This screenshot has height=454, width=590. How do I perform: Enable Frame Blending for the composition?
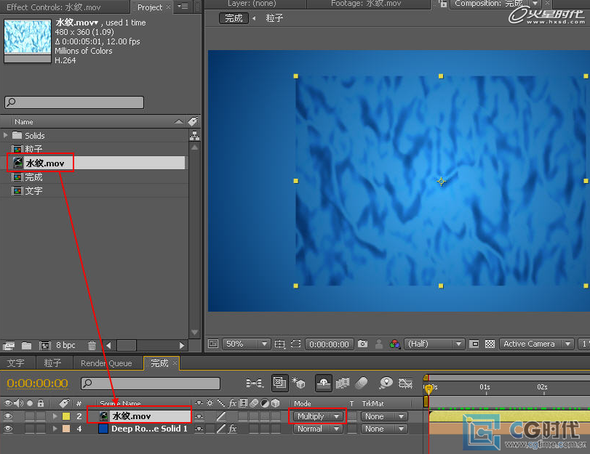343,383
